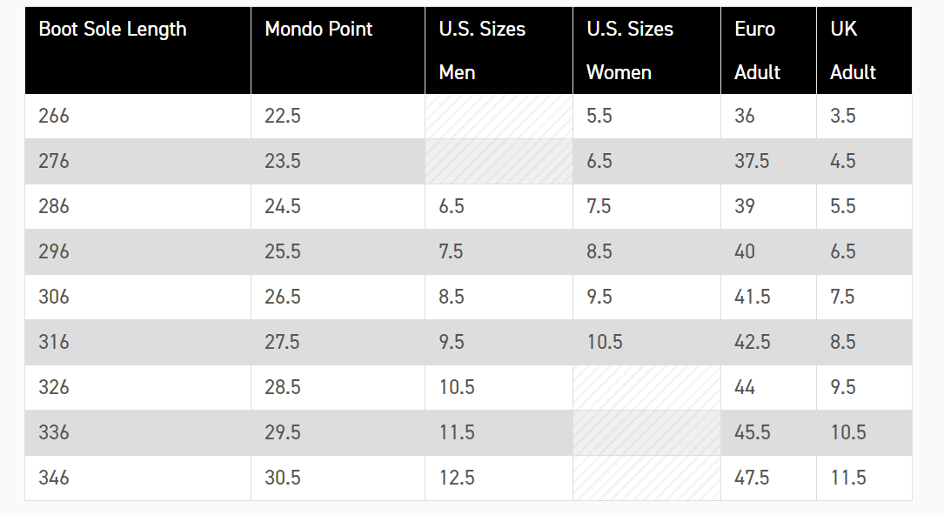Click Mondo Point cell 30.5
This screenshot has height=515, width=944.
click(x=283, y=478)
